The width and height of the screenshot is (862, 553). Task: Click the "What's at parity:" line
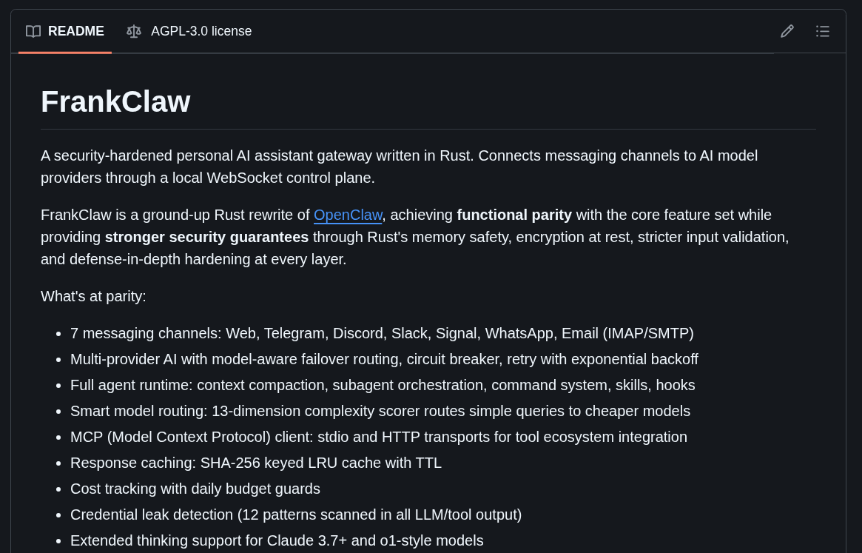click(x=93, y=296)
